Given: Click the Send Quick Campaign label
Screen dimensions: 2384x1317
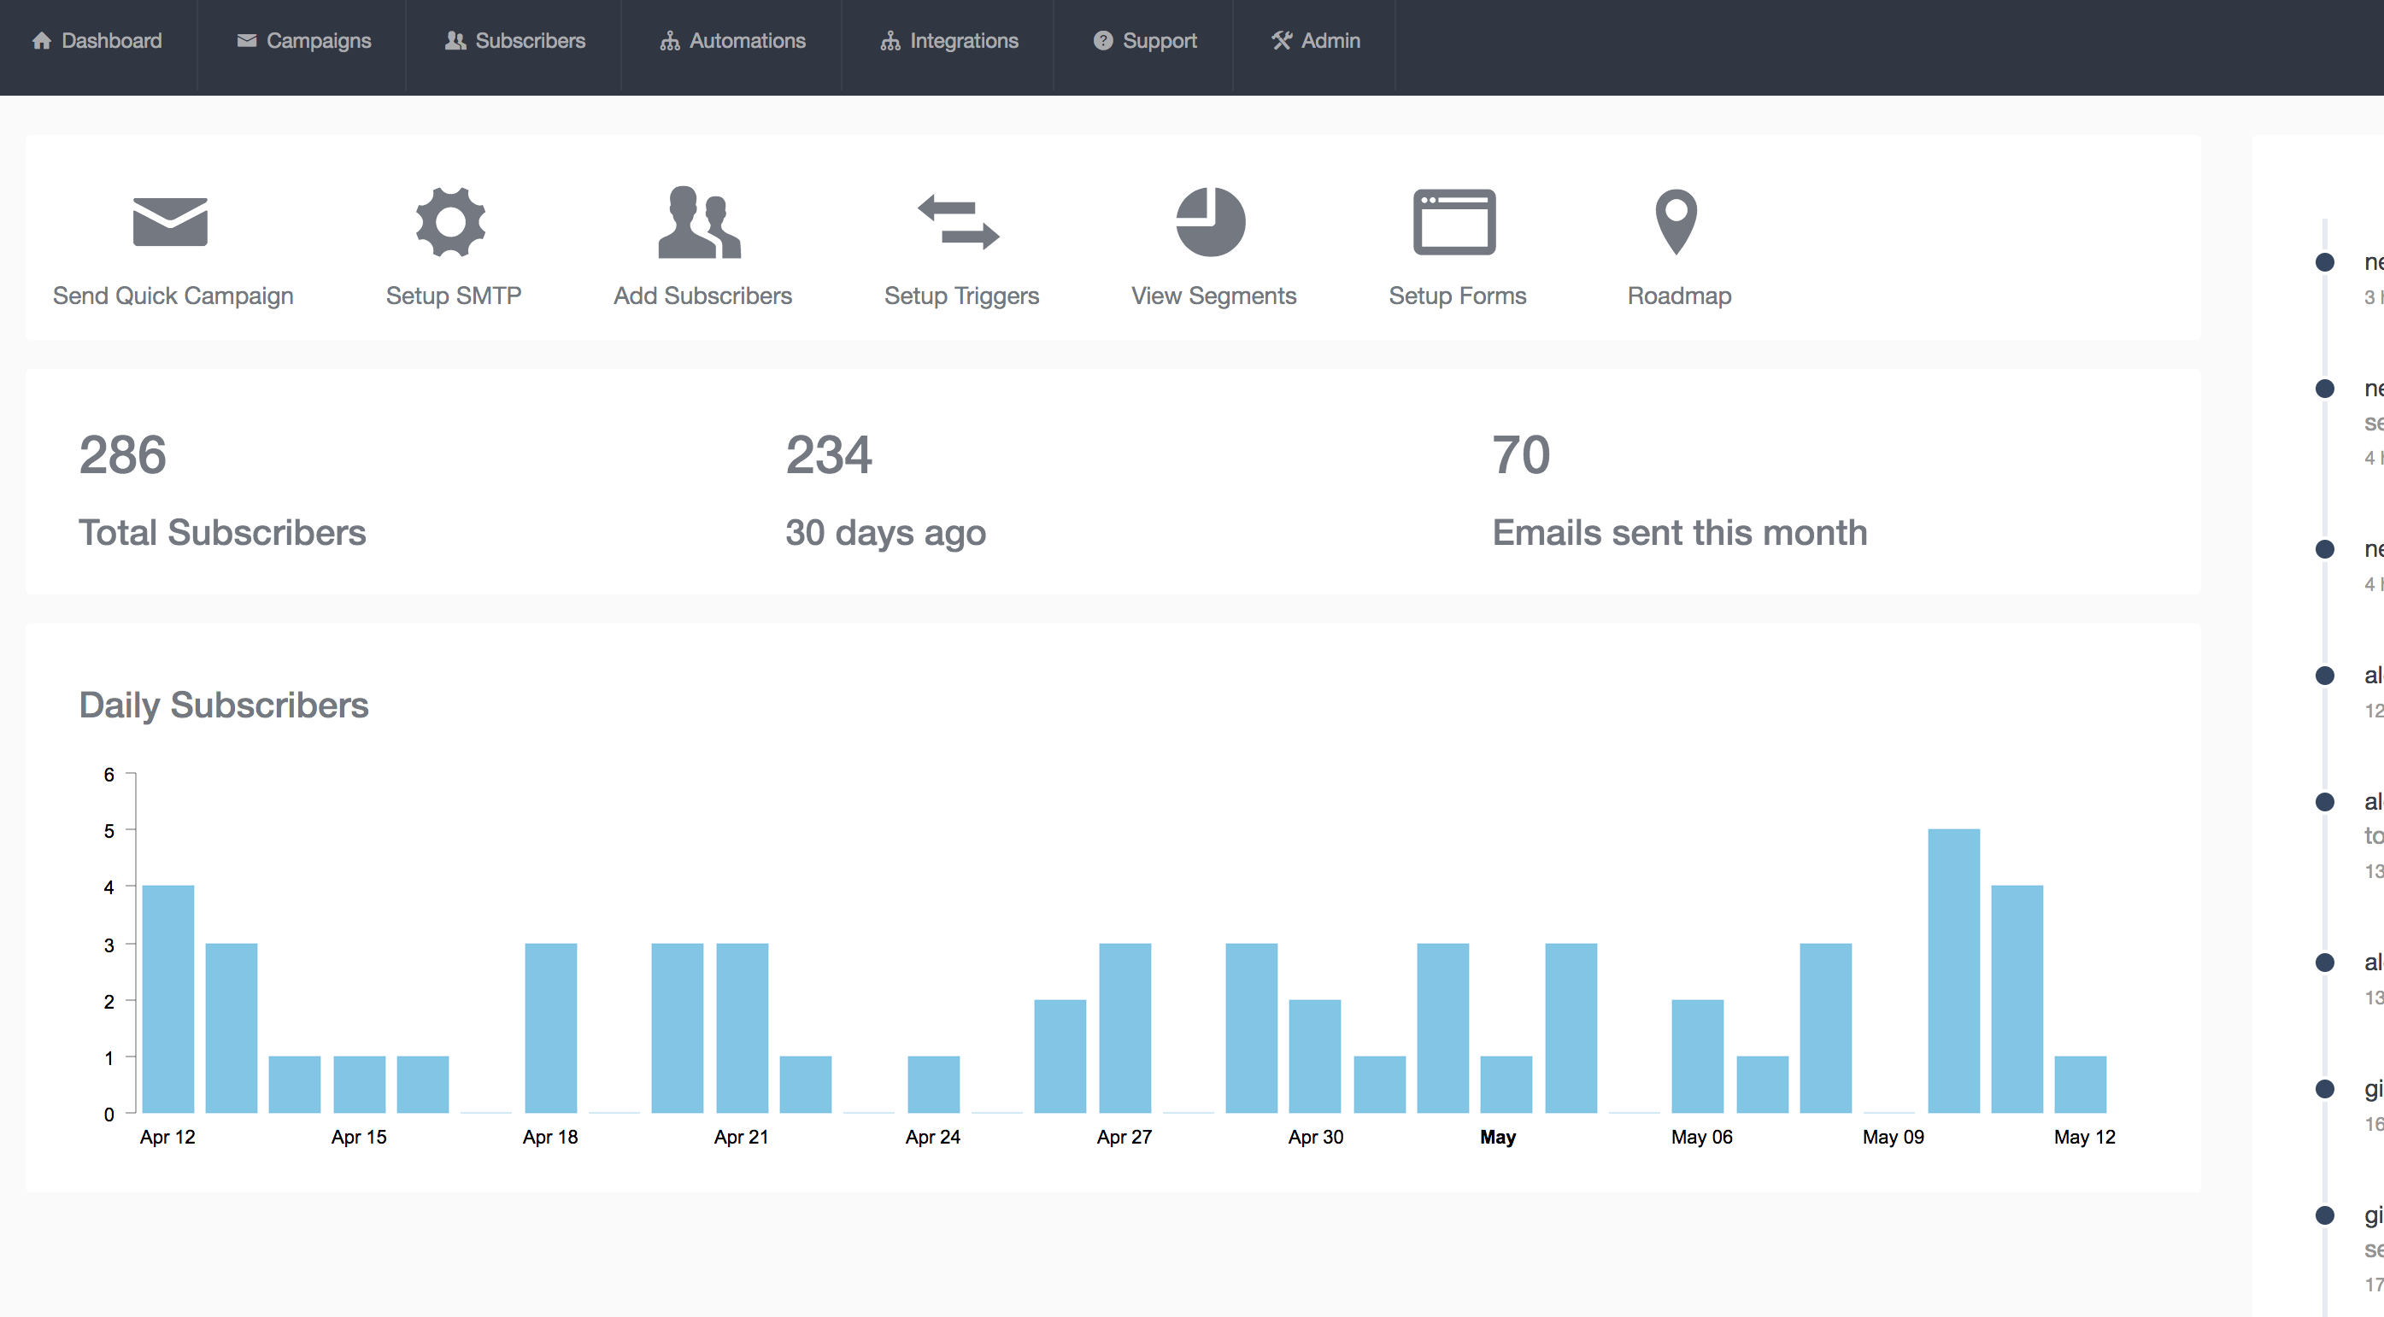Looking at the screenshot, I should tap(173, 296).
